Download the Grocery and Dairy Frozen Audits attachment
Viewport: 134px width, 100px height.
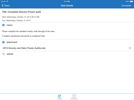(x=130, y=48)
